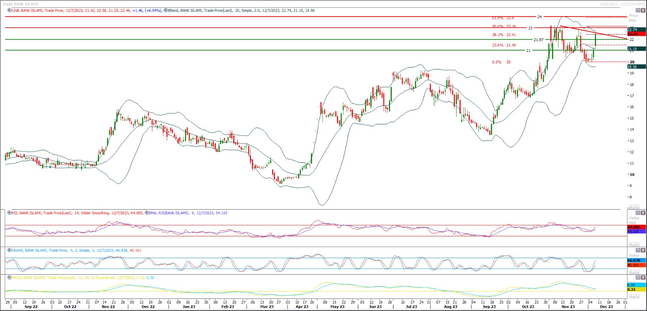The image size is (647, 311).
Task: Click the orange 40.191 Stochastic value tag
Action: [636, 265]
